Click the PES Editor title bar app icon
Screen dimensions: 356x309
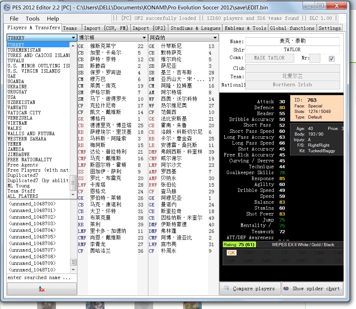[x=7, y=8]
